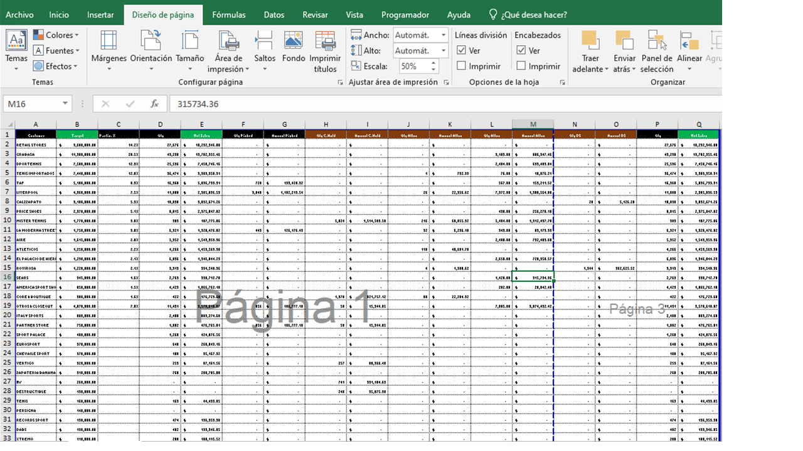Viewport: 803px width, 451px height.
Task: Click Traer adelante
Action: click(590, 50)
